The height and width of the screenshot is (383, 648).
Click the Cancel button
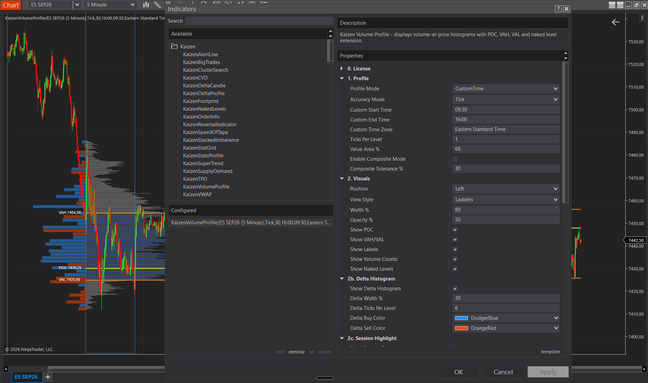click(x=503, y=372)
